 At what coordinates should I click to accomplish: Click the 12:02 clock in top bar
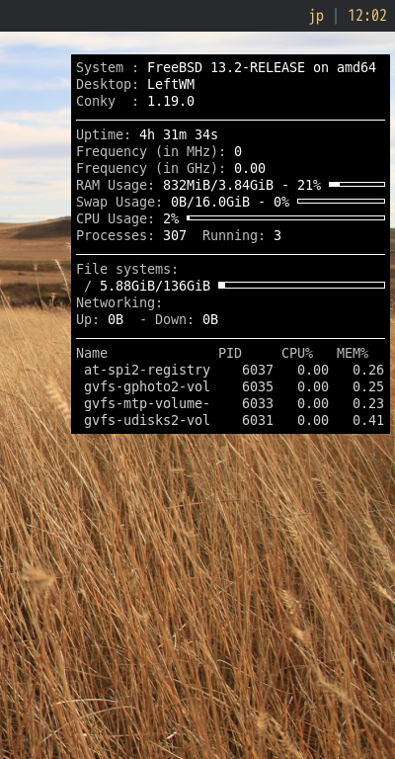tap(367, 16)
